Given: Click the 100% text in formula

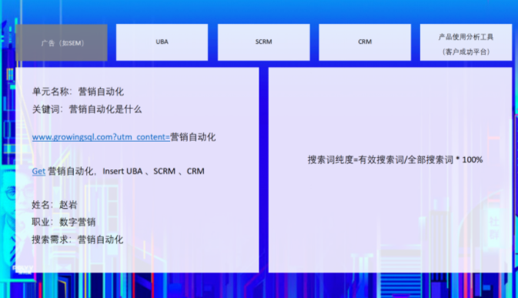Looking at the screenshot, I should tap(473, 160).
